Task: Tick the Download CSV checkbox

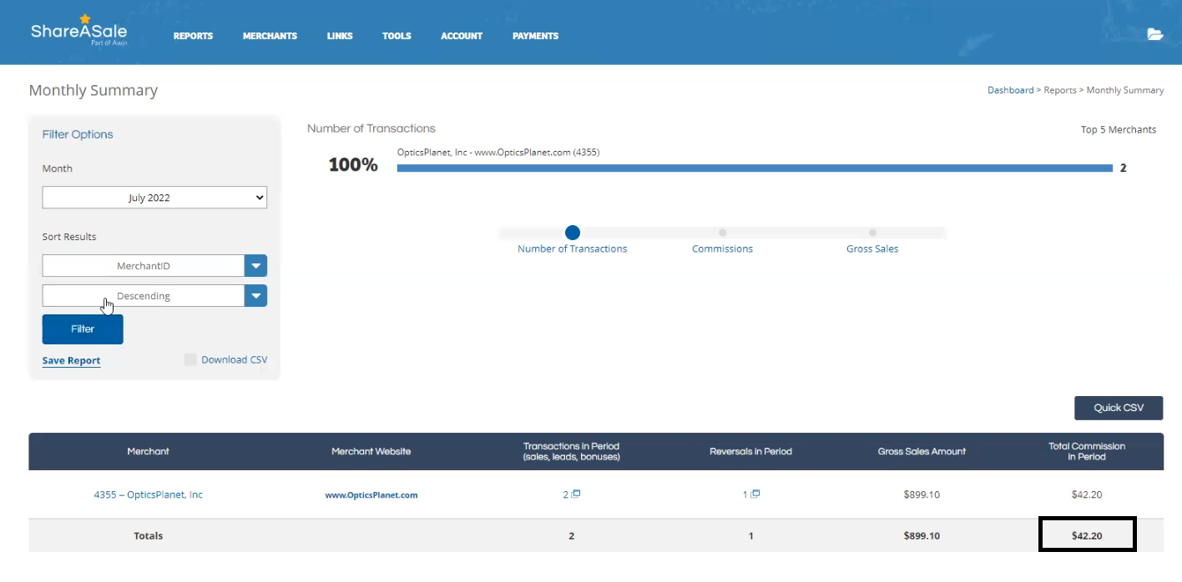Action: click(x=190, y=359)
